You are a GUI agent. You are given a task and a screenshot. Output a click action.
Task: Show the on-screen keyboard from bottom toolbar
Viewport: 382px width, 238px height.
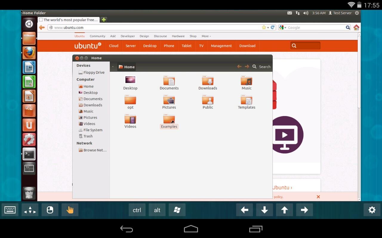pyautogui.click(x=10, y=210)
